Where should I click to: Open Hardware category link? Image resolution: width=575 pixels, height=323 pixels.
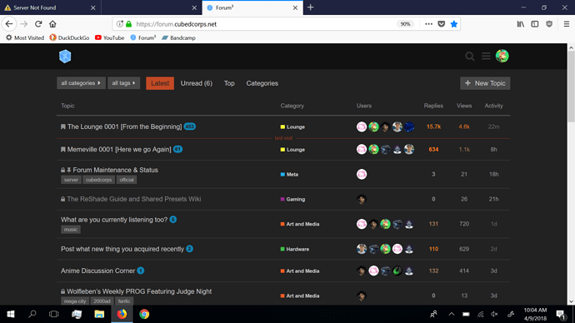pyautogui.click(x=295, y=249)
